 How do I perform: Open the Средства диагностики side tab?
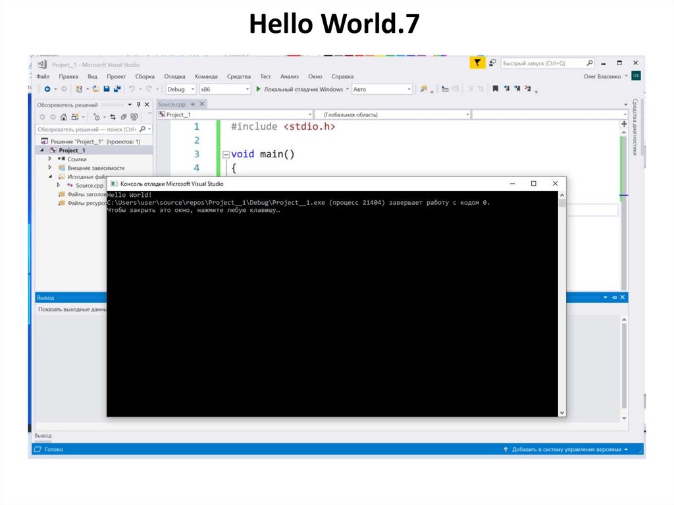click(x=635, y=127)
